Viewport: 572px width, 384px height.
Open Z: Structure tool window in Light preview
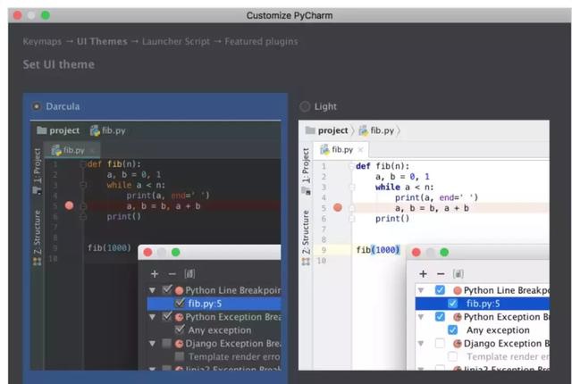point(306,232)
